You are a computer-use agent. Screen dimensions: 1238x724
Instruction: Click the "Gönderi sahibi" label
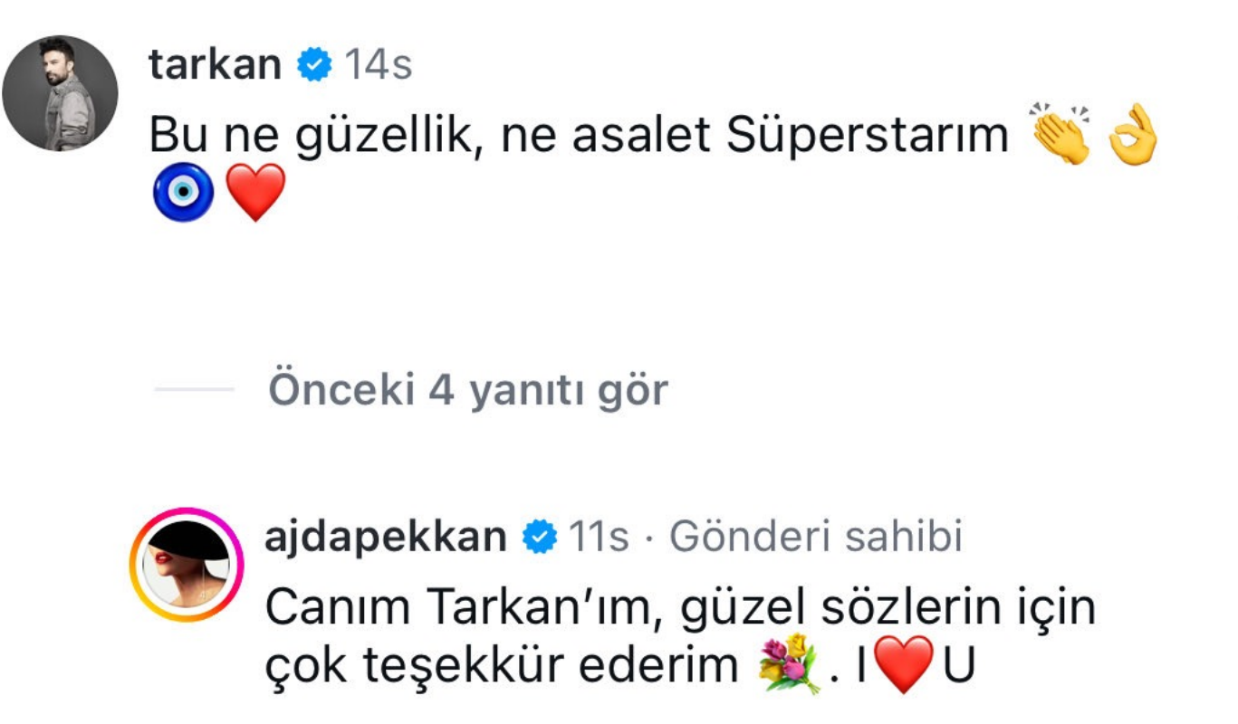point(815,538)
